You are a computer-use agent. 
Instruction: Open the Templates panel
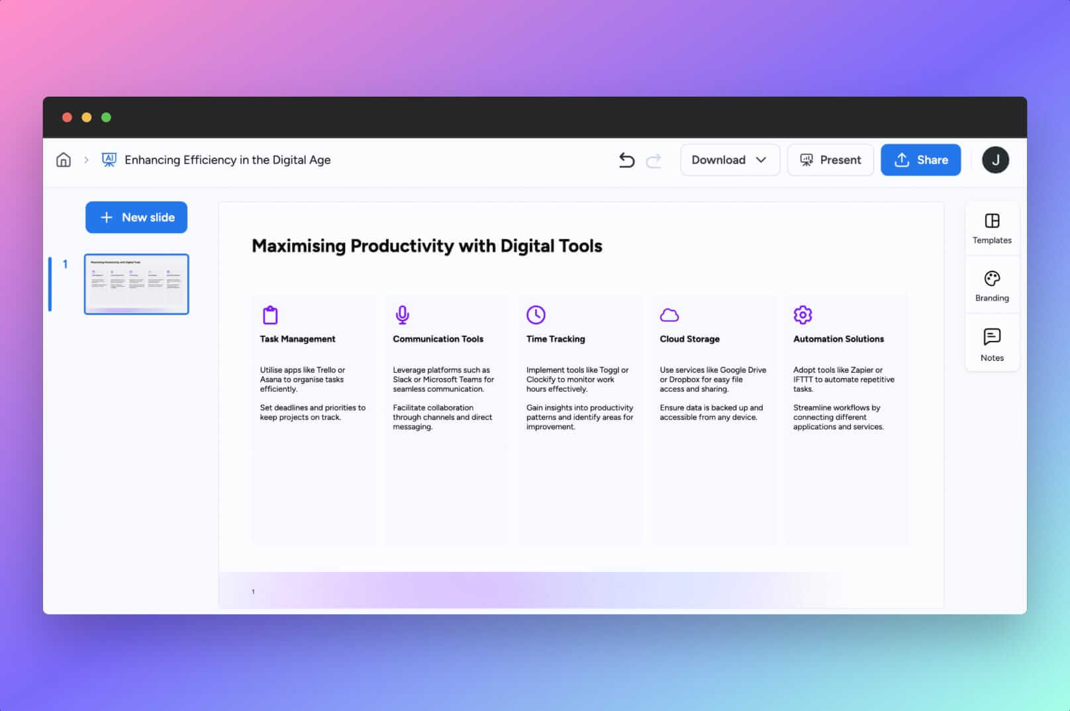[x=991, y=228]
